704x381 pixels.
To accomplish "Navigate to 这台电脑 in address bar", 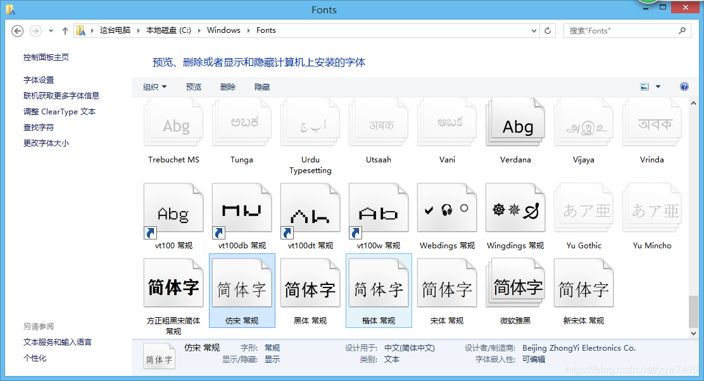I will pos(115,30).
